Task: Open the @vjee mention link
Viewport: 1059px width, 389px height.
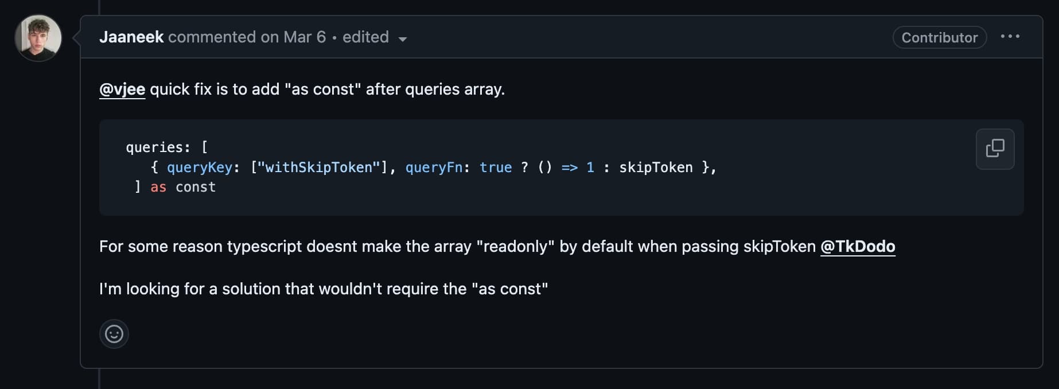Action: pos(122,90)
